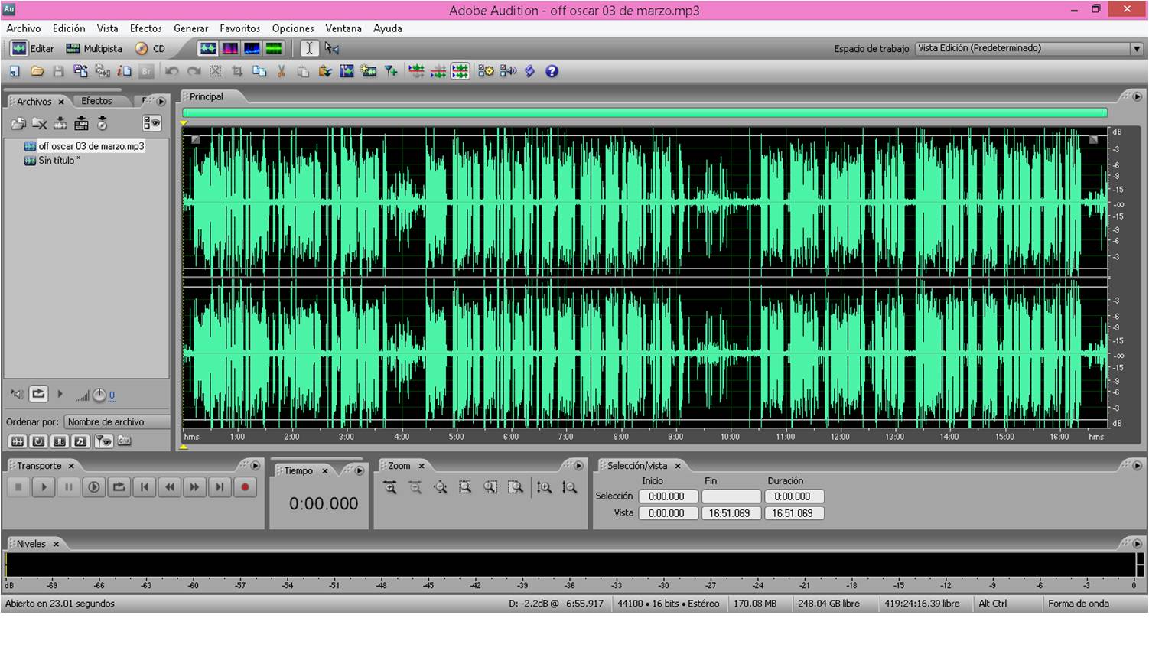Open the Favoritos menu
Image resolution: width=1149 pixels, height=654 pixels.
[240, 28]
